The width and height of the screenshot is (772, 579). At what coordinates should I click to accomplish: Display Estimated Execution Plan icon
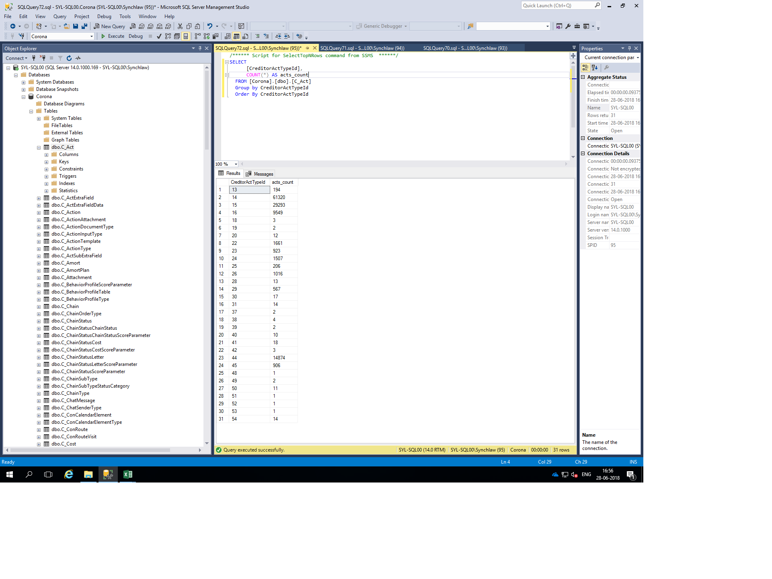tap(168, 36)
